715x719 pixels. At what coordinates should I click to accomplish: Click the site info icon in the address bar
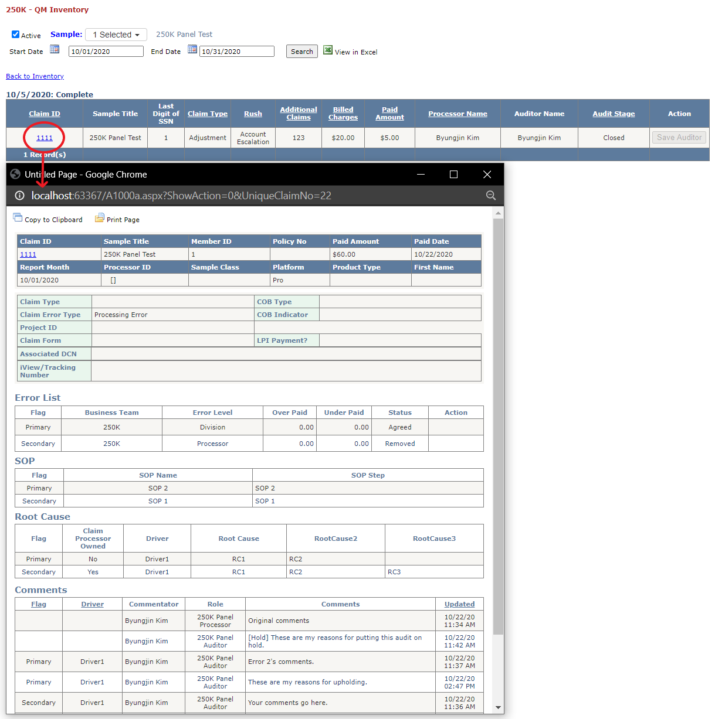coord(19,196)
